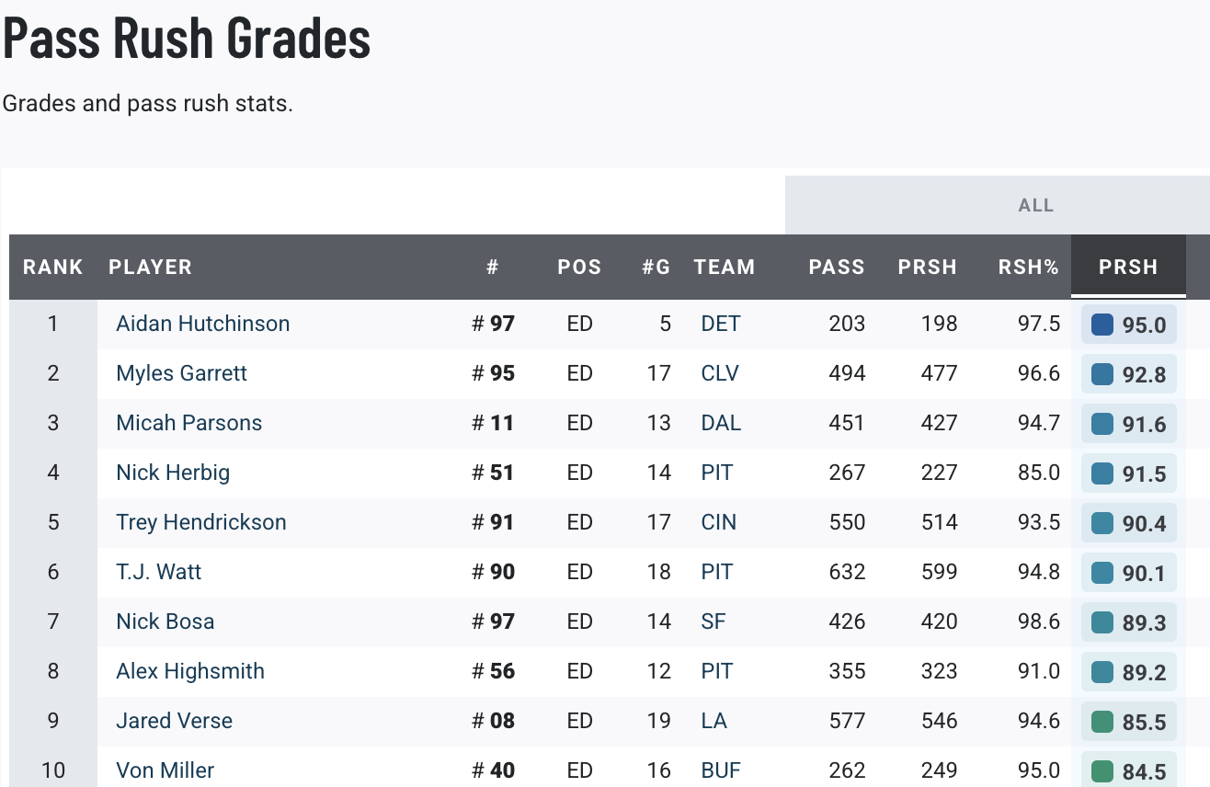Screen dimensions: 1210x787
Task: Select Micah Parsons from the player list
Action: [x=188, y=423]
